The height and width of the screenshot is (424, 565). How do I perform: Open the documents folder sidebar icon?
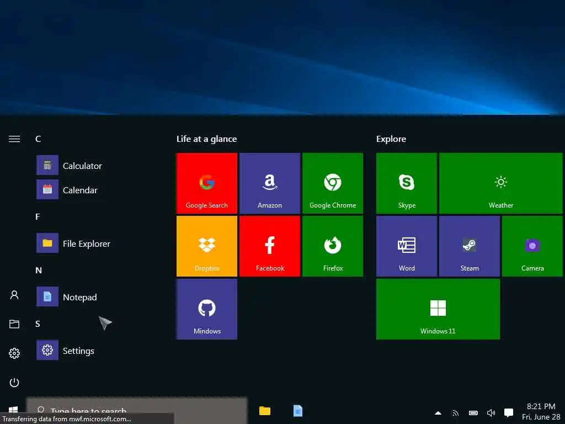tap(14, 324)
